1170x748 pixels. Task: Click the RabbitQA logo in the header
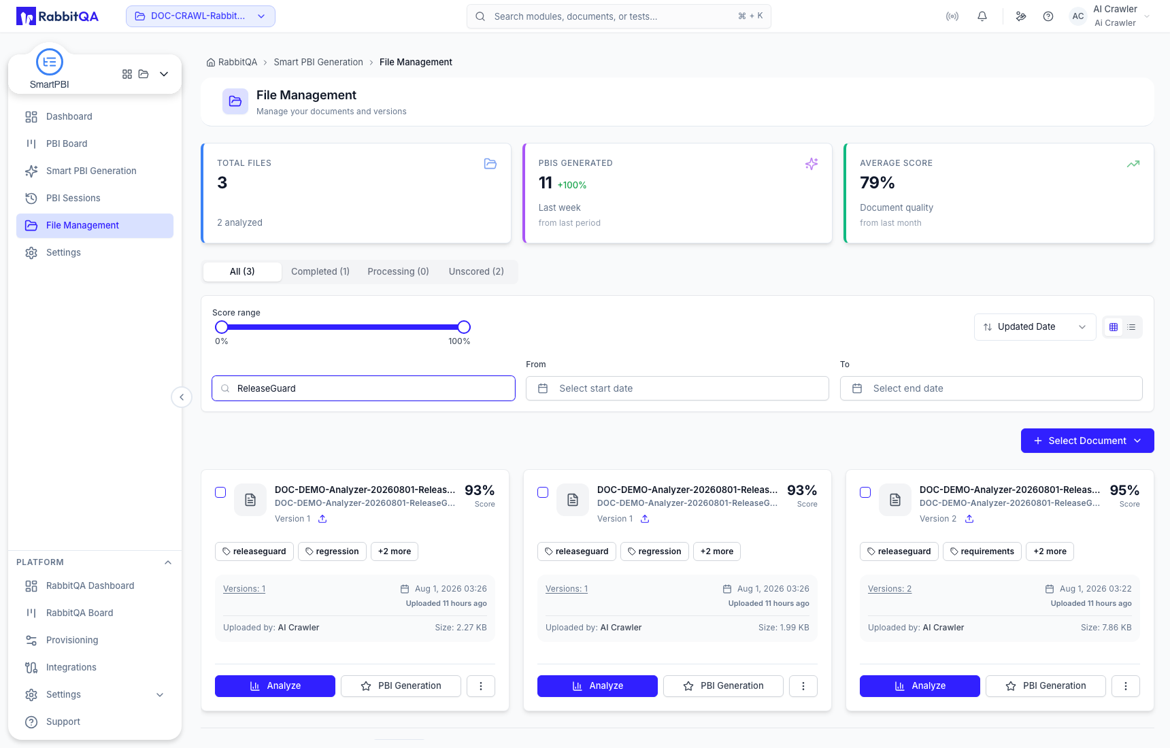[x=58, y=16]
